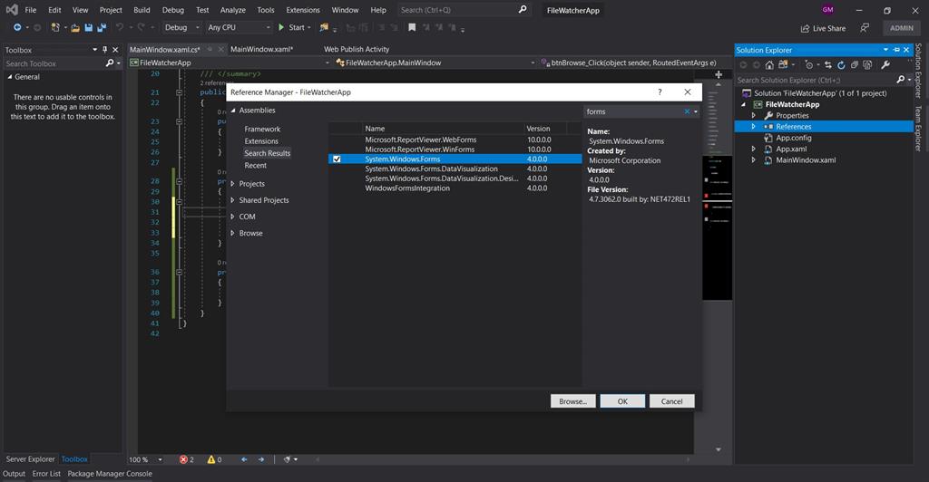Click the Cancel button in Reference Manager

pyautogui.click(x=672, y=401)
